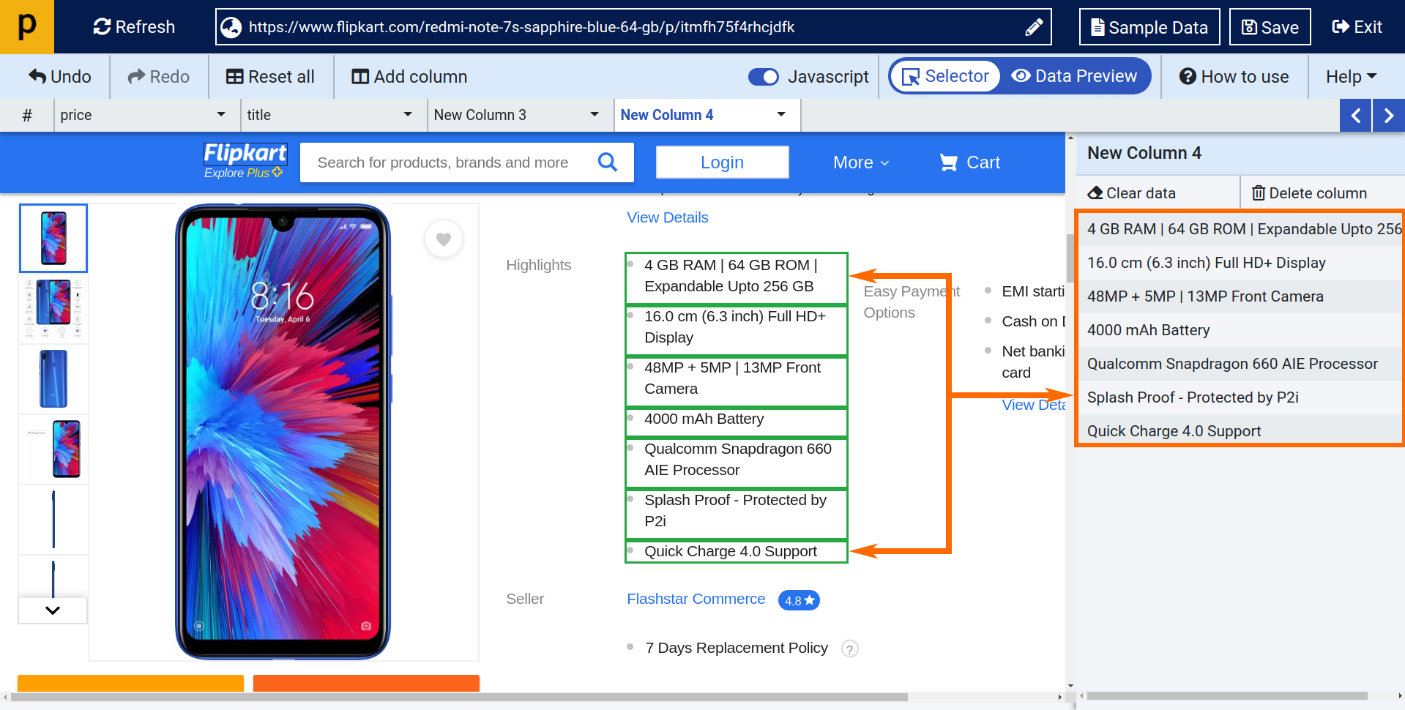Click the Flipkart Login button
1405x710 pixels.
pyautogui.click(x=722, y=162)
